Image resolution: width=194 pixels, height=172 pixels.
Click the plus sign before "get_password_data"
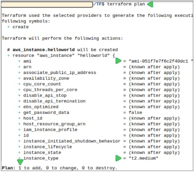click(x=19, y=113)
